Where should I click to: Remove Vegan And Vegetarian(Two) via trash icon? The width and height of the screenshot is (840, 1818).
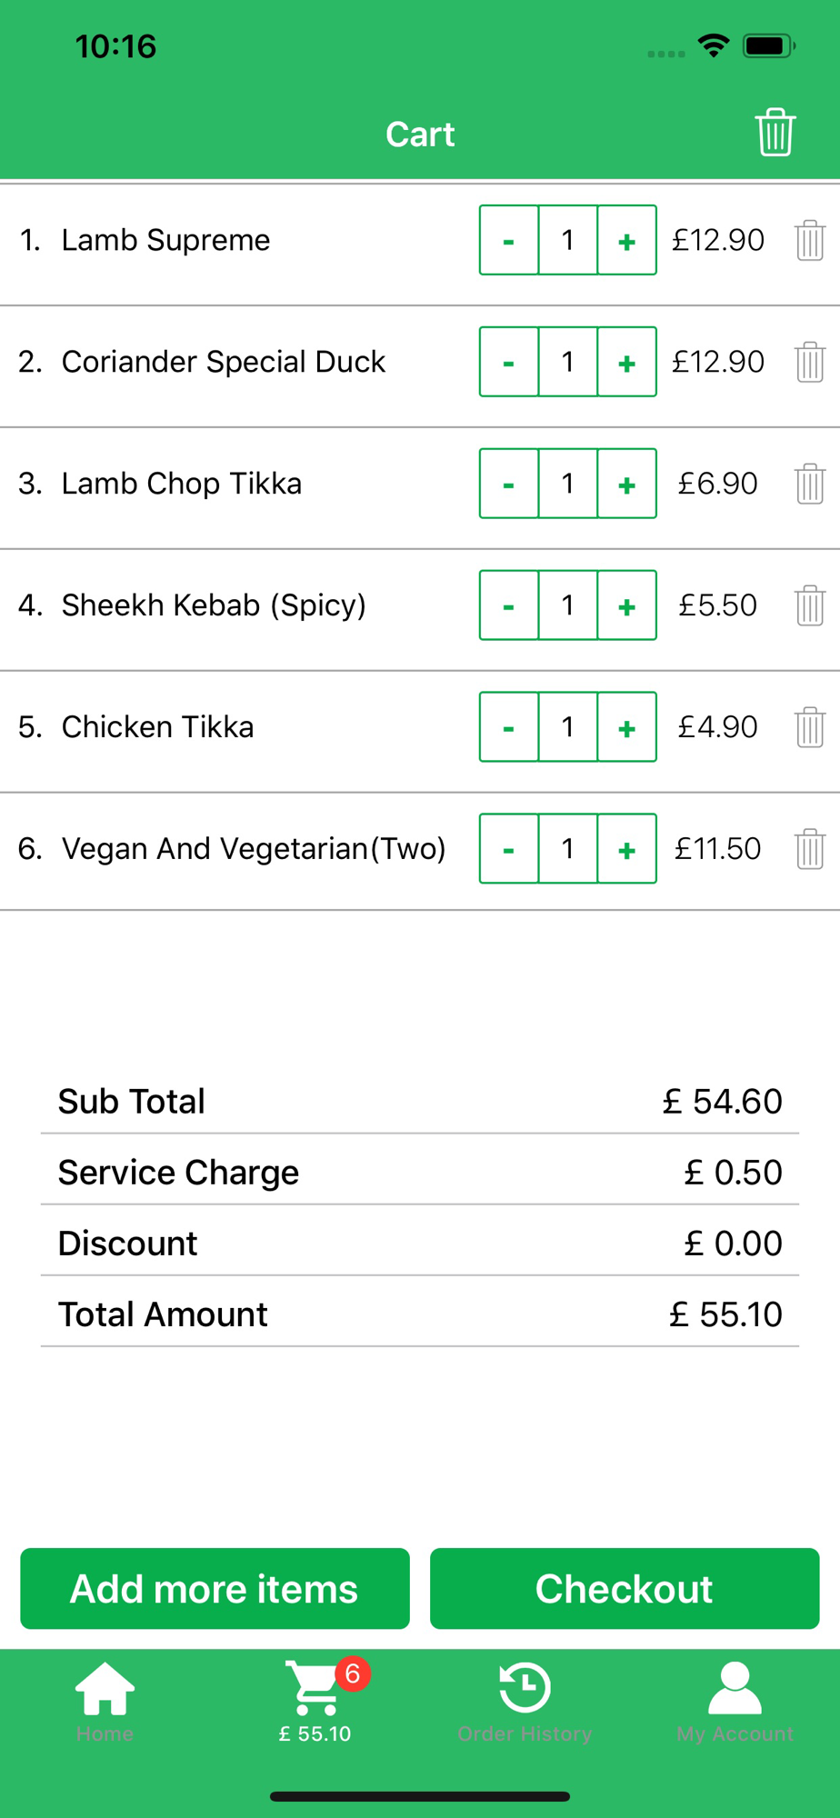809,849
